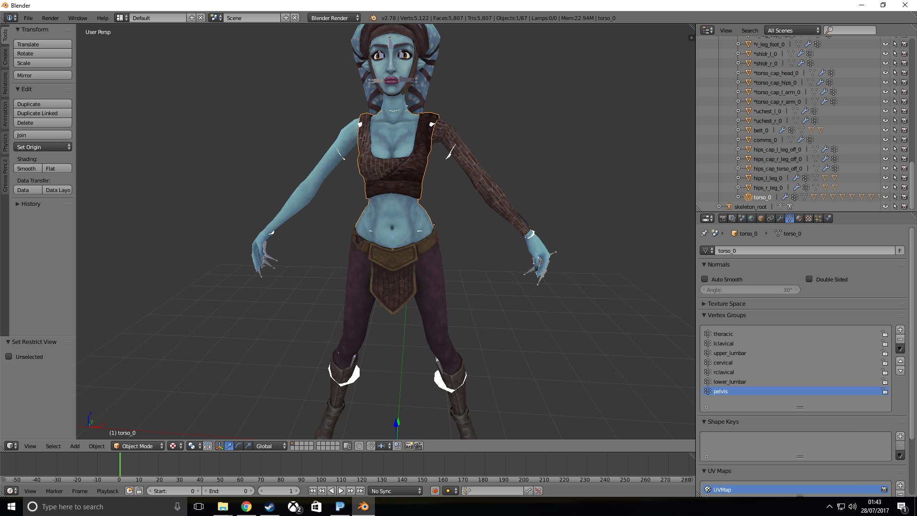
Task: Open File Explorer from the taskbar
Action: point(223,506)
